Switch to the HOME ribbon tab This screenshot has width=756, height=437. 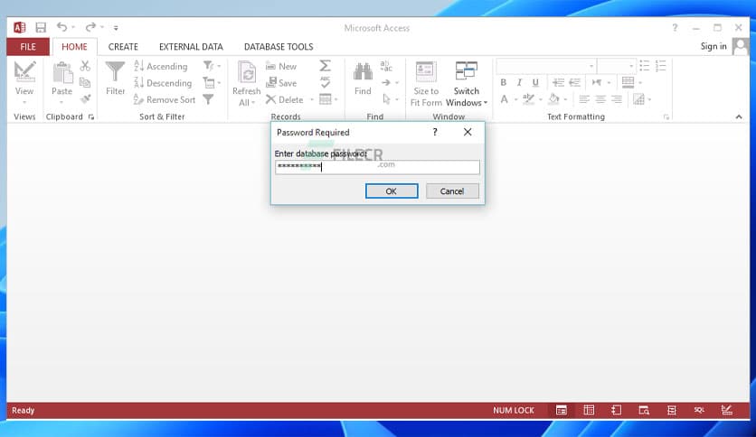click(x=74, y=47)
